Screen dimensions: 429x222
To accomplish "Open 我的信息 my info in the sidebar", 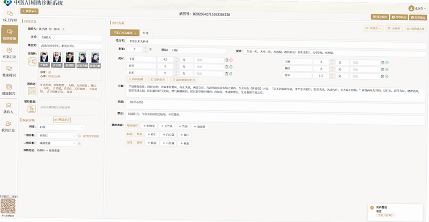I will pos(8,126).
